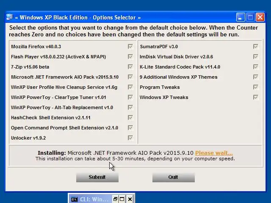
Task: Click the Submit button
Action: tap(97, 177)
